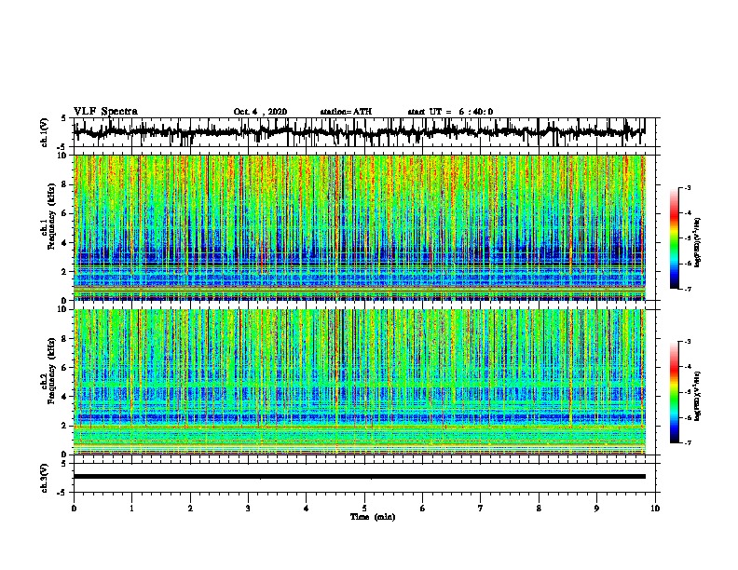This screenshot has height=570, width=738.
Task: Click the black ch.3 voltage trace bar
Action: 360,477
